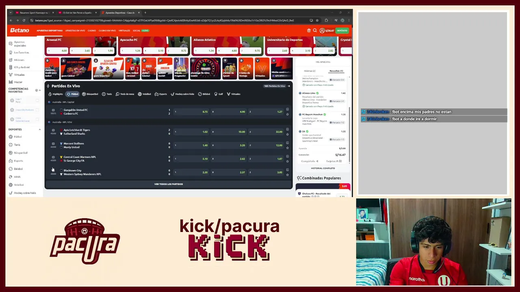Favorite the Central Coast Mariners match star
The width and height of the screenshot is (520, 292).
tap(287, 161)
